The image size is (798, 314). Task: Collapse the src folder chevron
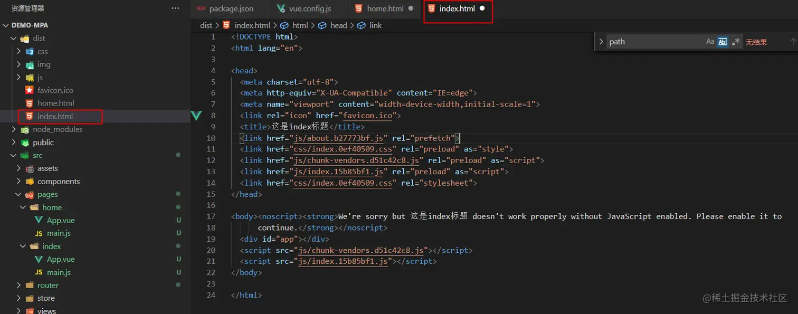tap(13, 156)
